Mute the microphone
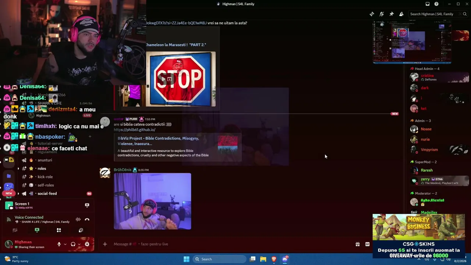 [59, 244]
